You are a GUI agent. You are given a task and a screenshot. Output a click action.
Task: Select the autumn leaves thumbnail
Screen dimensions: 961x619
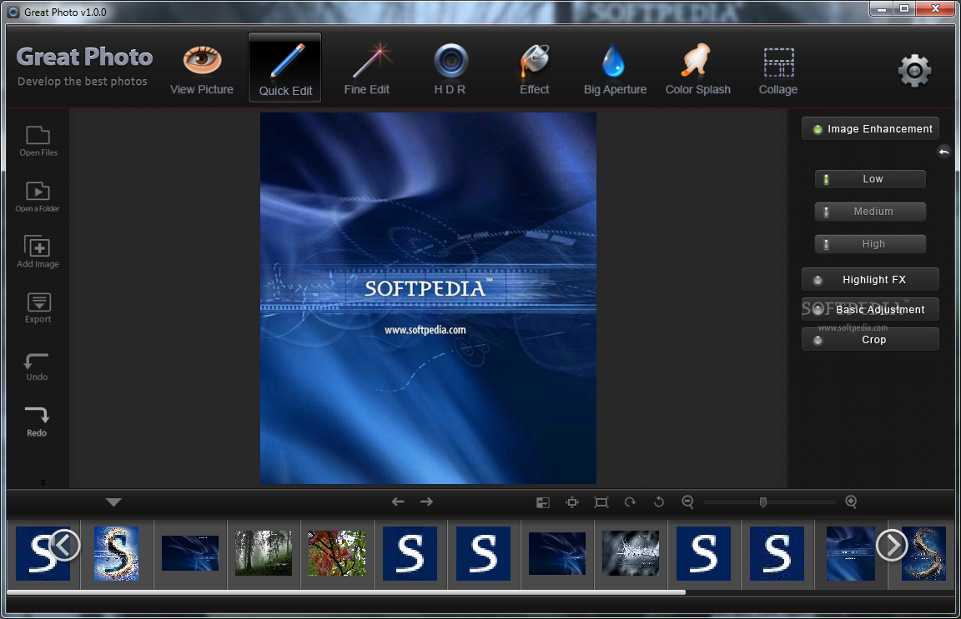[x=336, y=553]
